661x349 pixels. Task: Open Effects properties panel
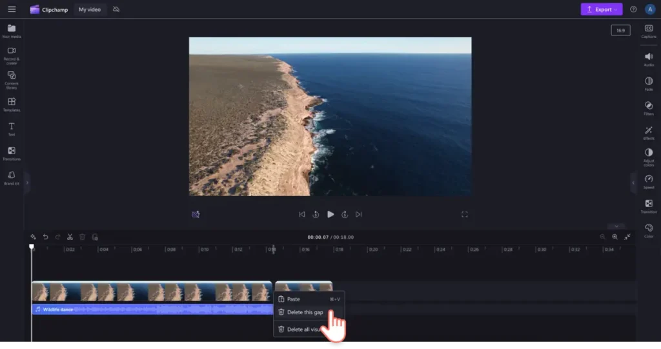point(649,133)
